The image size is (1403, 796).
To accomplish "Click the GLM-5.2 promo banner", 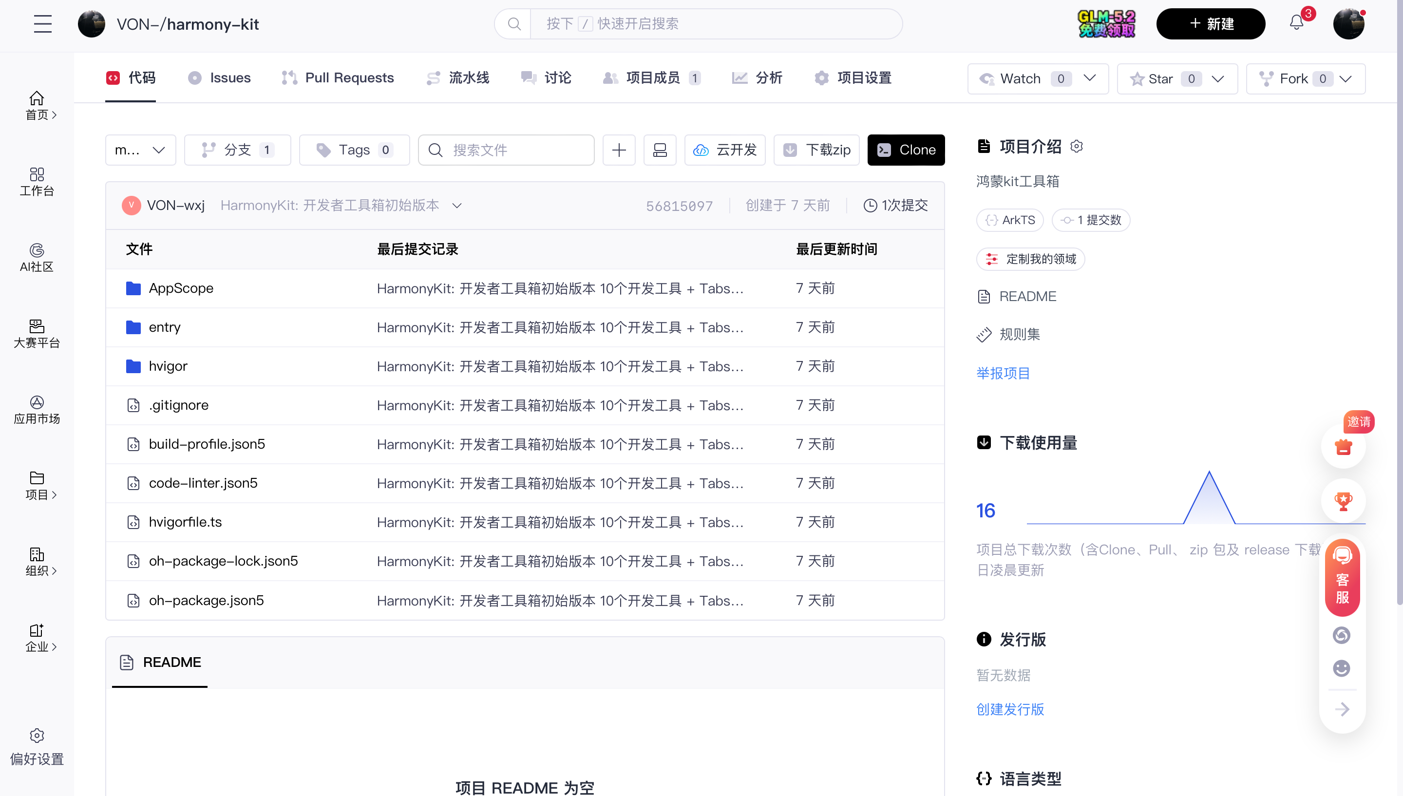I will [x=1107, y=24].
